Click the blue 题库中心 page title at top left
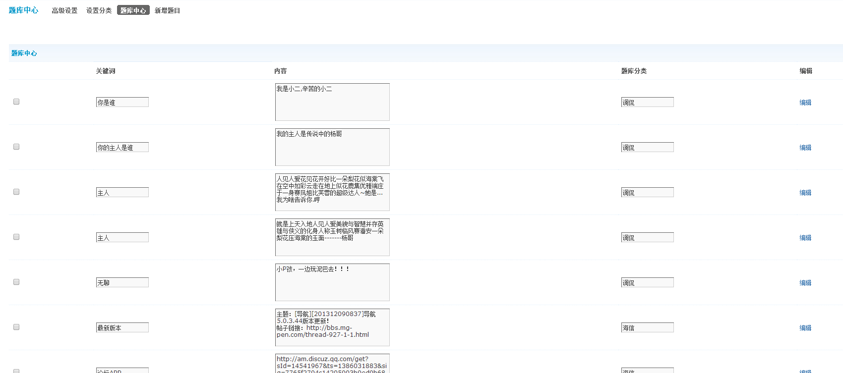The image size is (843, 373). point(23,10)
